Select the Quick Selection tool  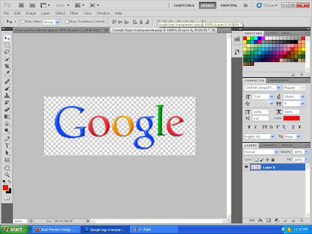7,59
